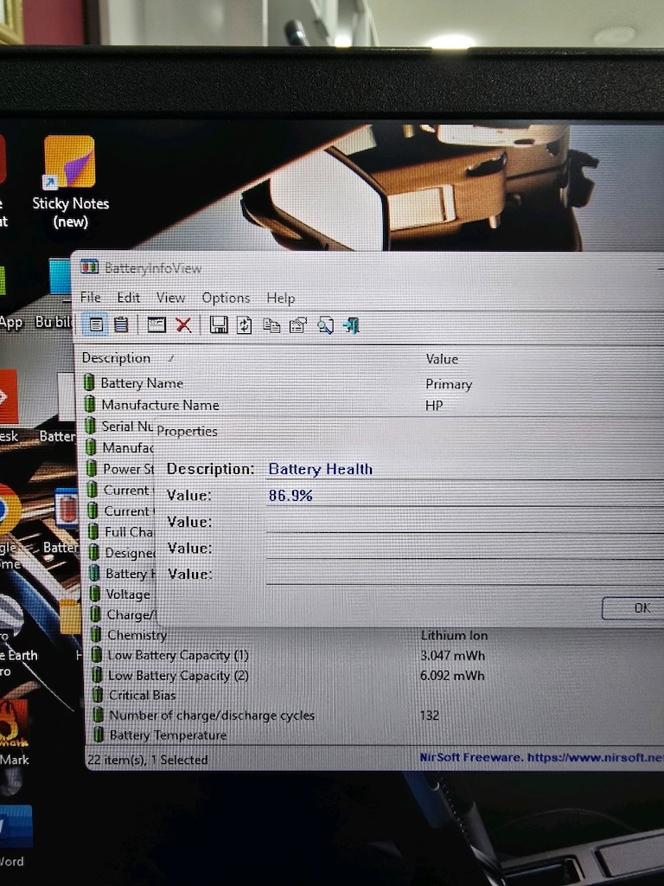Open the Find magnifier toolbar icon
Image resolution: width=664 pixels, height=886 pixels.
click(x=325, y=325)
